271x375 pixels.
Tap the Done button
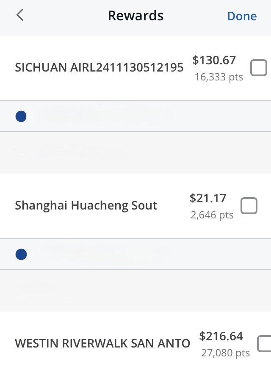pyautogui.click(x=242, y=16)
